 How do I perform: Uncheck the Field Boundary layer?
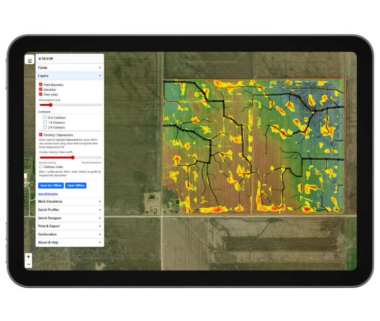[41, 85]
